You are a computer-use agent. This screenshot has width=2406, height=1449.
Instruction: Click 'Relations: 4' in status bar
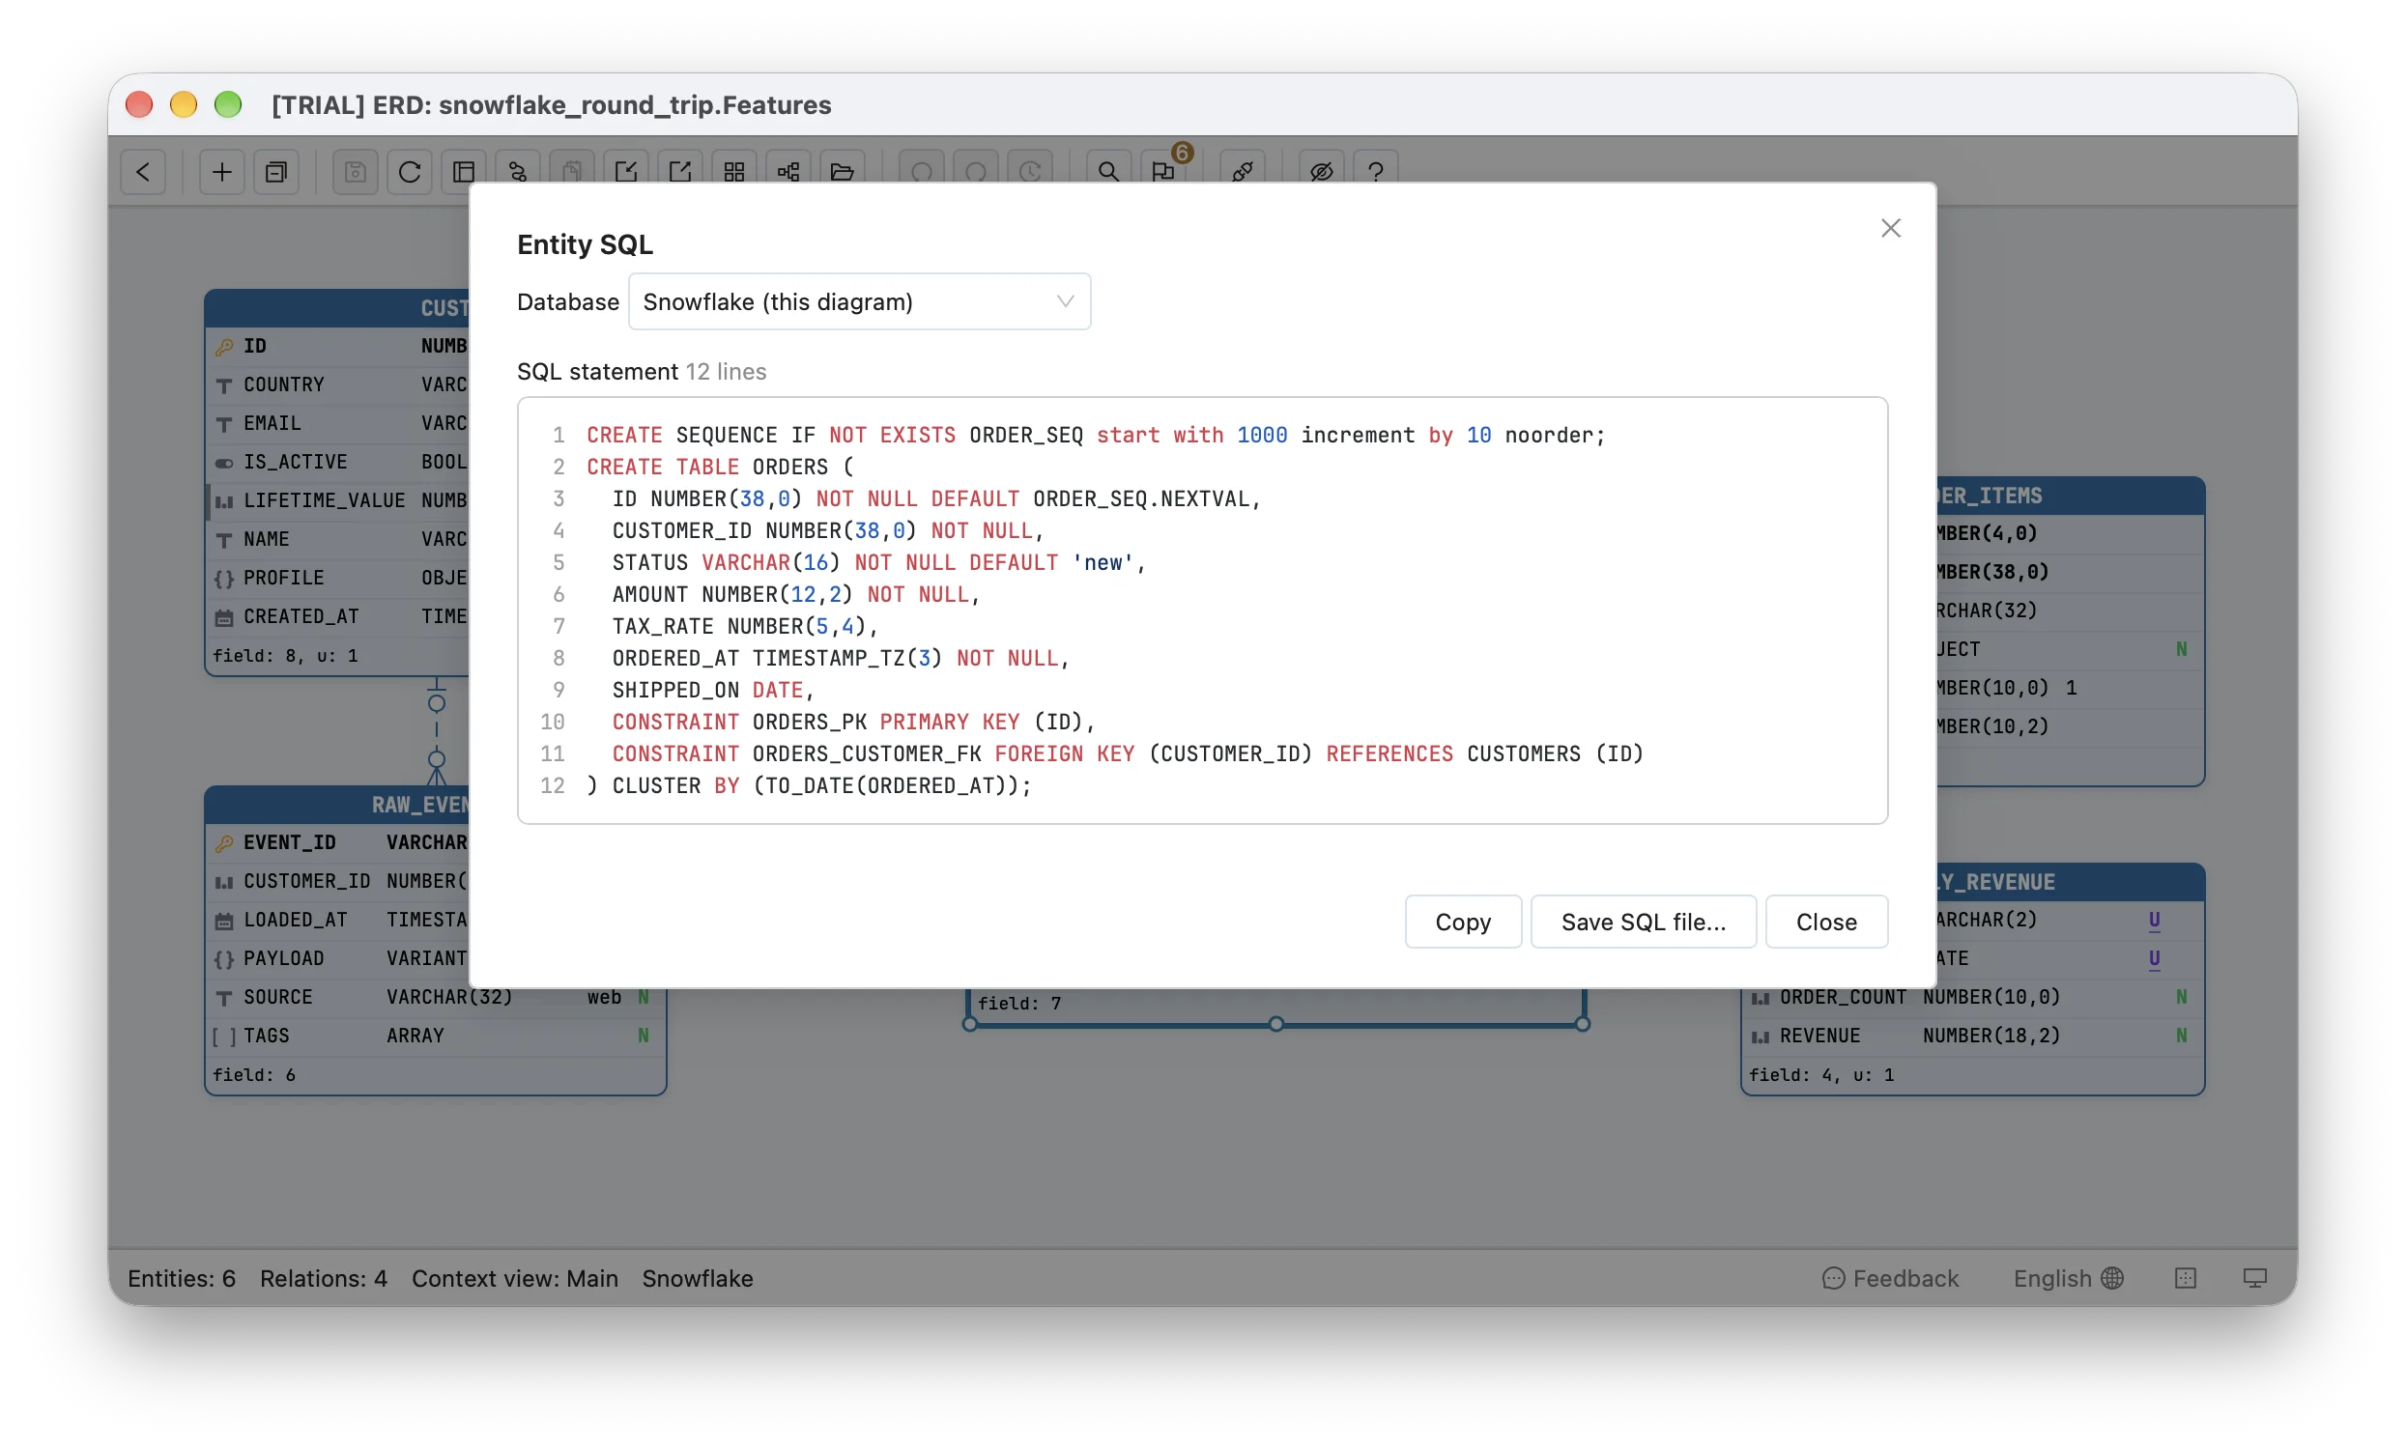(323, 1278)
